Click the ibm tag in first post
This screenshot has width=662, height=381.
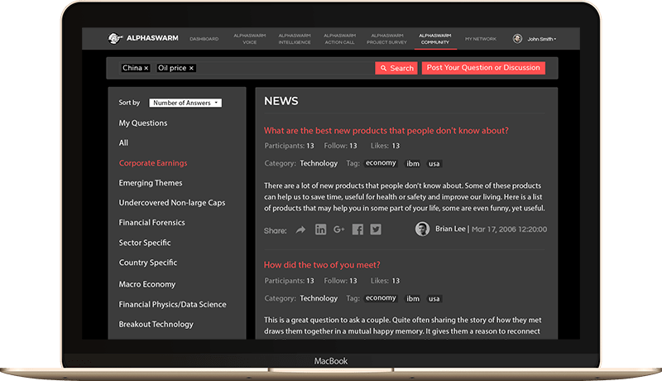point(413,164)
